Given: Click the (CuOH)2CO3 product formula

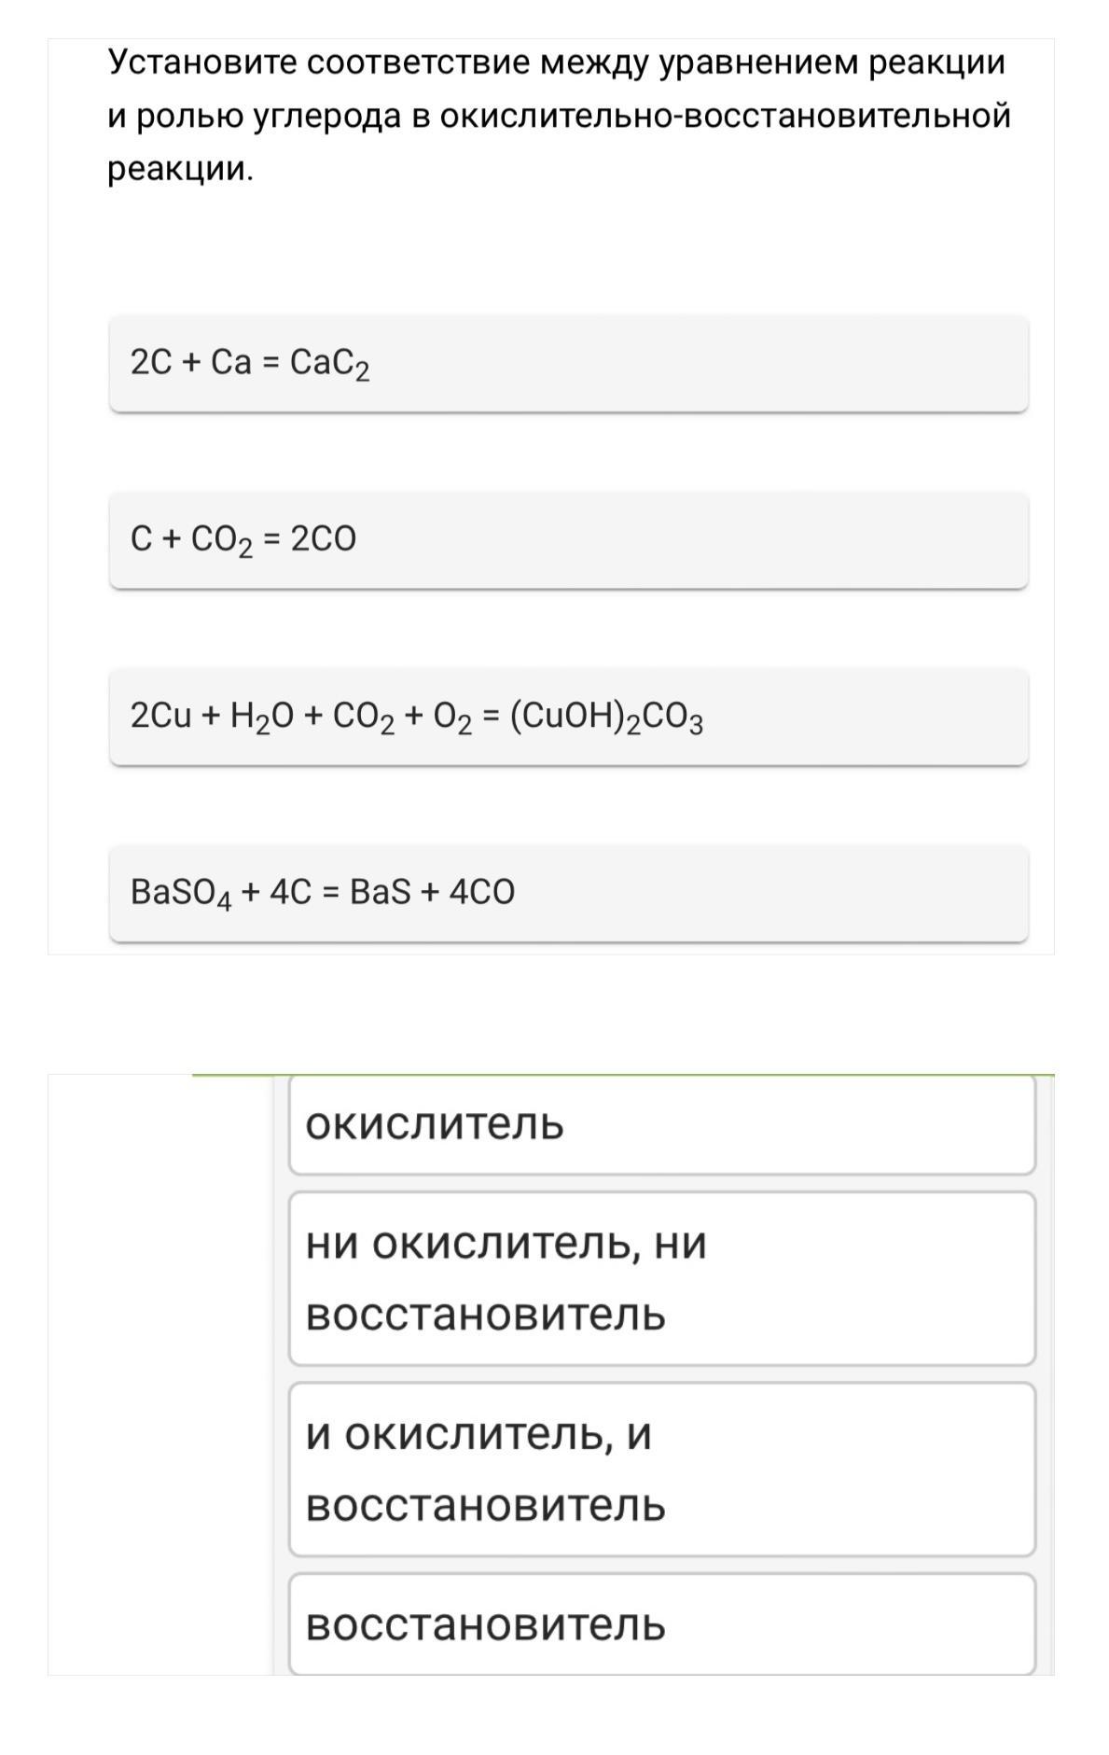Looking at the screenshot, I should (606, 717).
